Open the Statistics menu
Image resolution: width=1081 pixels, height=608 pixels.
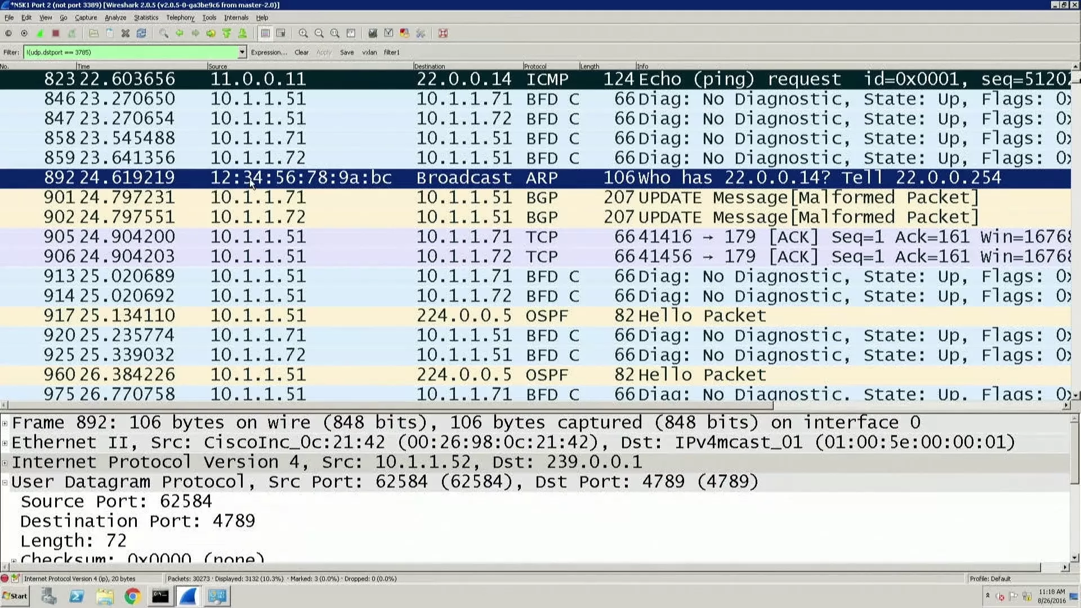pyautogui.click(x=146, y=17)
